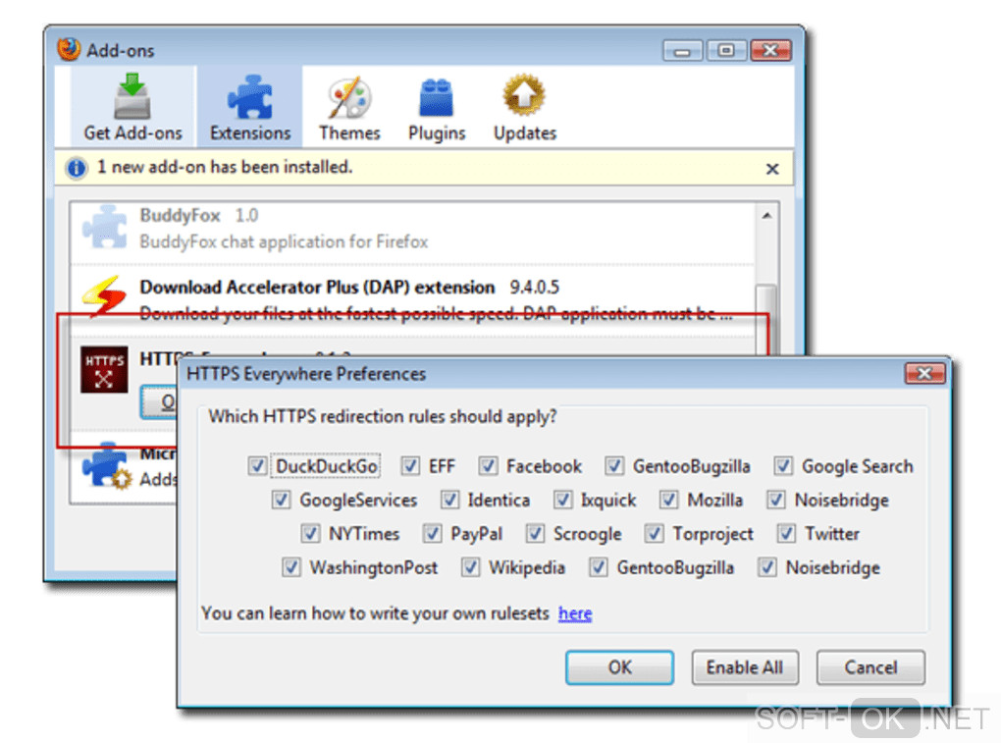Click OK in HTTPS Everywhere Preferences
The height and width of the screenshot is (743, 1001).
pyautogui.click(x=619, y=667)
